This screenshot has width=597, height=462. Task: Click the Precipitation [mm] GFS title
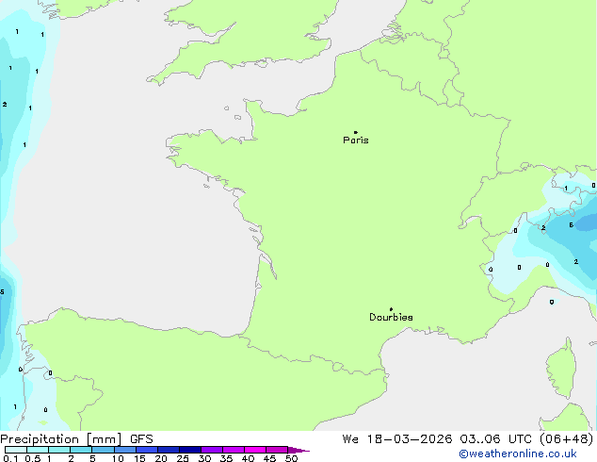coord(76,439)
